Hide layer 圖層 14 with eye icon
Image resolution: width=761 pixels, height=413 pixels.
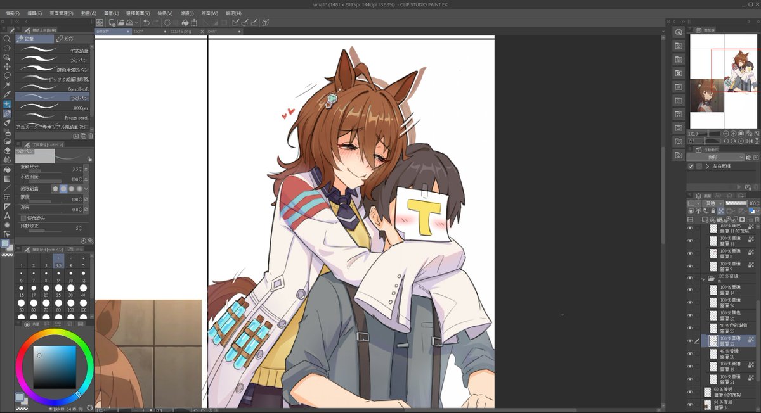point(690,289)
